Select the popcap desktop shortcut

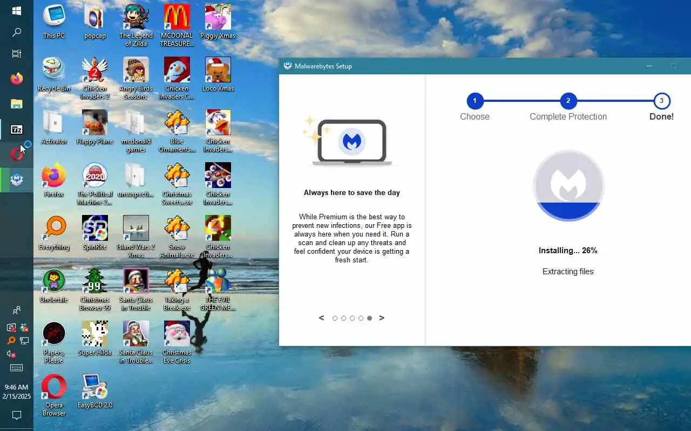pos(95,22)
